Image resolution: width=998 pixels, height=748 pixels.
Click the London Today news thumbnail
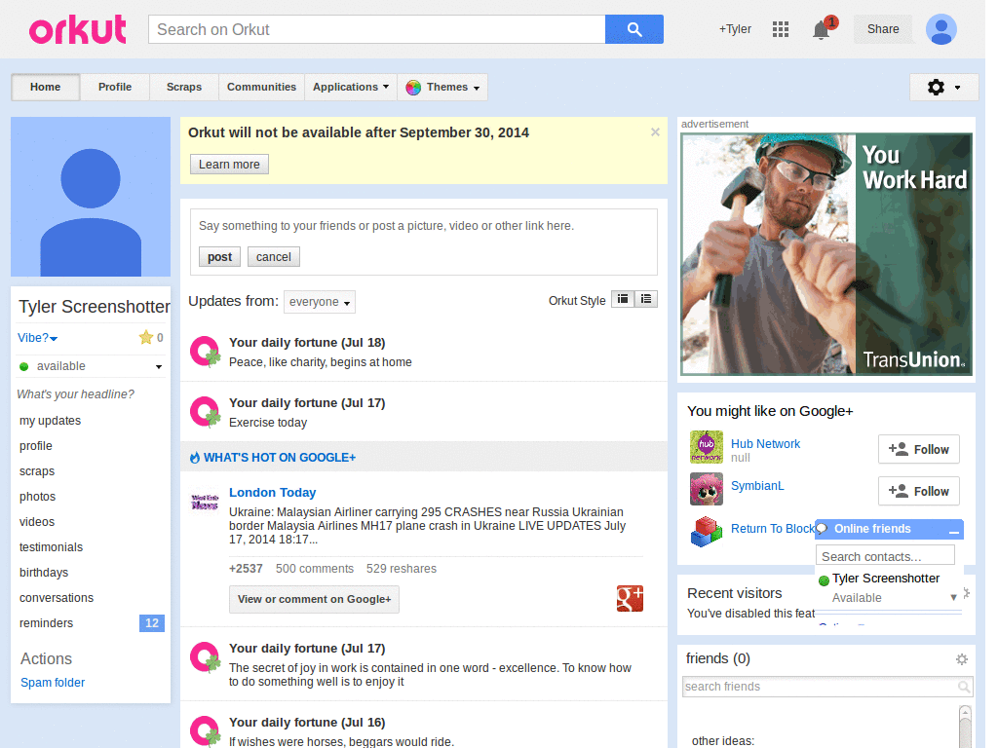click(205, 502)
